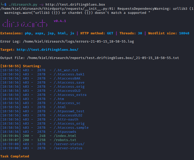This screenshot has width=194, height=160.
Task: Click the /.htpasswd_test result path
Action: click(69, 111)
